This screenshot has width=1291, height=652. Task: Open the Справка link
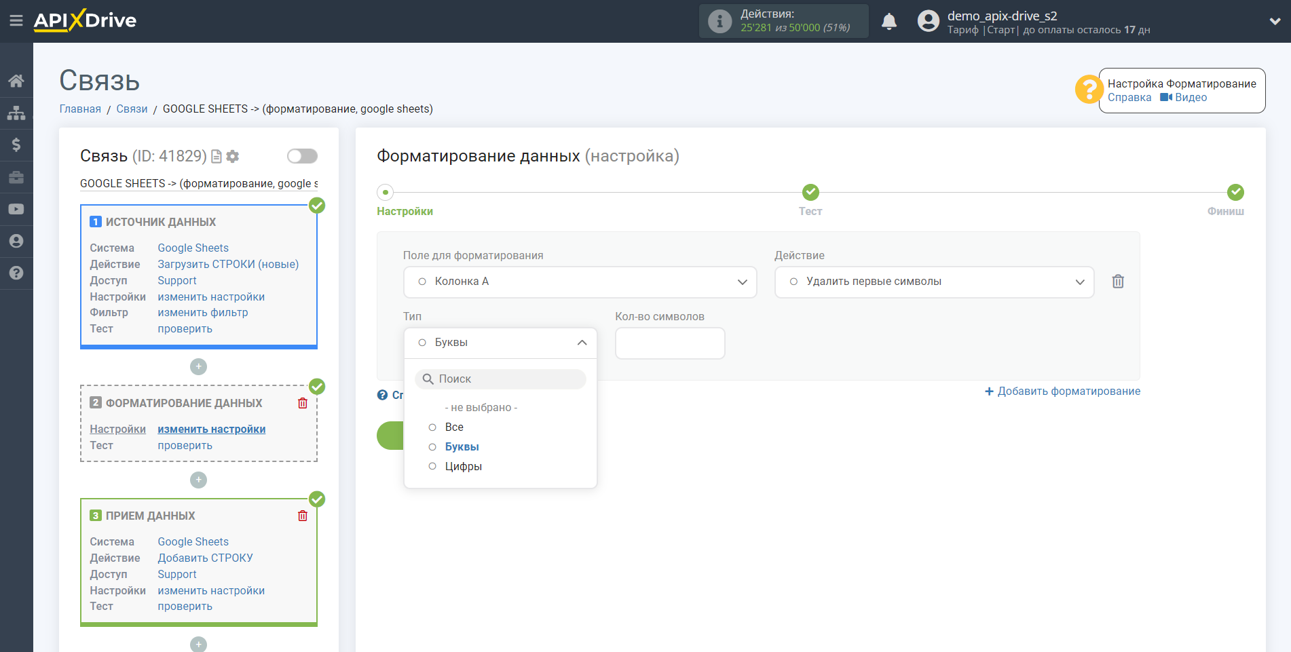click(1129, 97)
